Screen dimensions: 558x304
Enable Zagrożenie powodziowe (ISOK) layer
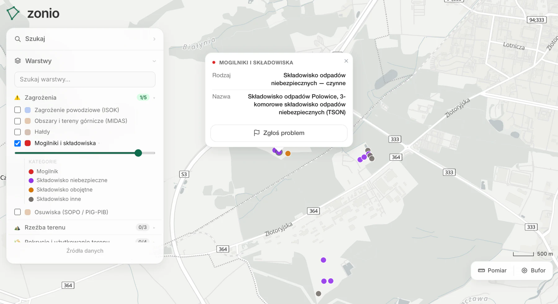click(18, 110)
